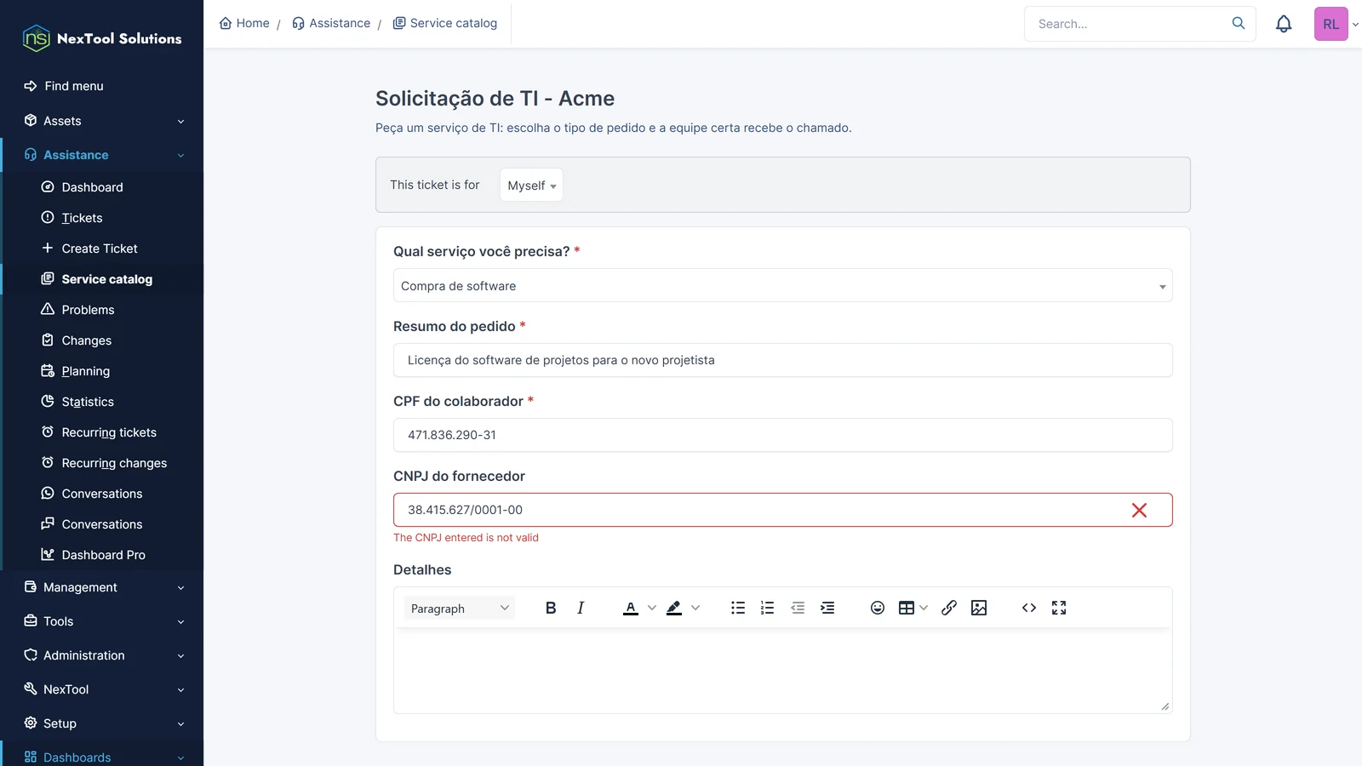Go to Home breadcrumb link
Viewport: 1362px width, 766px height.
[x=244, y=23]
